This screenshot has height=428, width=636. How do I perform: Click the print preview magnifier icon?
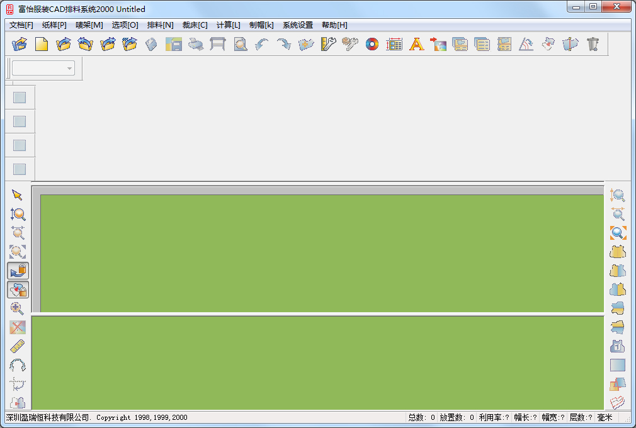[x=241, y=44]
